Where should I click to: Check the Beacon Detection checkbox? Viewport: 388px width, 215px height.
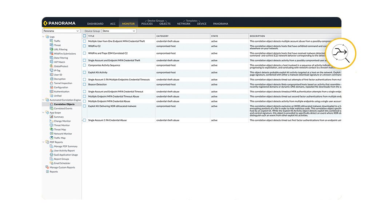click(x=85, y=84)
